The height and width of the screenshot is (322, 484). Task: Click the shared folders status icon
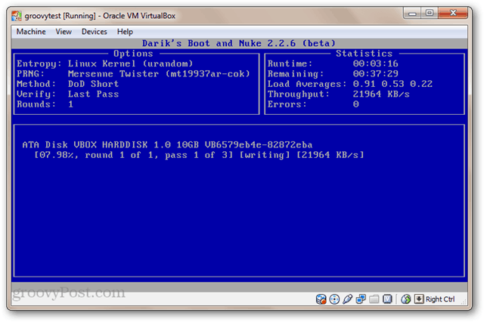click(374, 299)
